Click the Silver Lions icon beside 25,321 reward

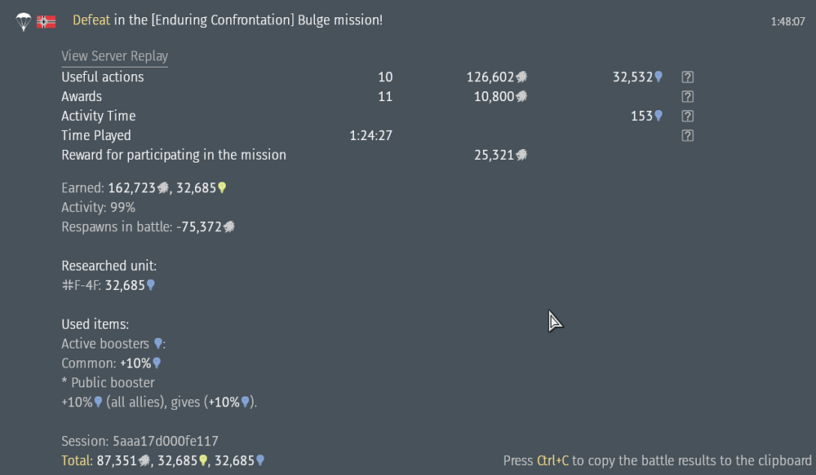[520, 155]
